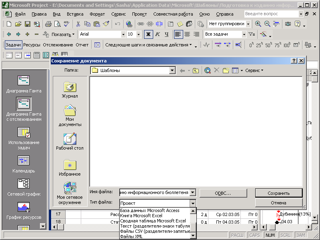
Task: Click the Задачи guide button
Action: tap(13, 45)
